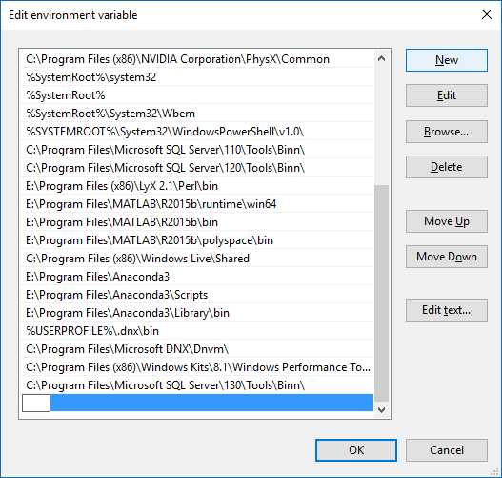The width and height of the screenshot is (502, 478).
Task: Click the Move Up button
Action: [x=447, y=221]
